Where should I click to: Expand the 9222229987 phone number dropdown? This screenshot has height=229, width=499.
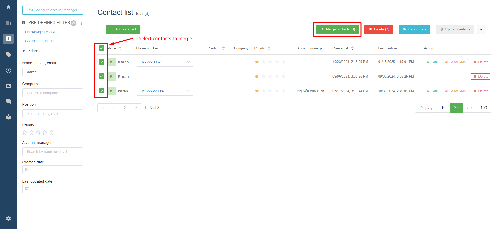pyautogui.click(x=188, y=62)
